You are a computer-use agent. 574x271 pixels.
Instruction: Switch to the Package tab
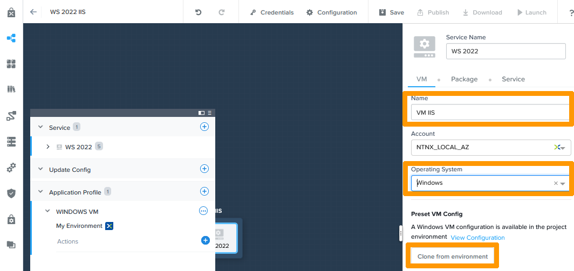coord(464,79)
